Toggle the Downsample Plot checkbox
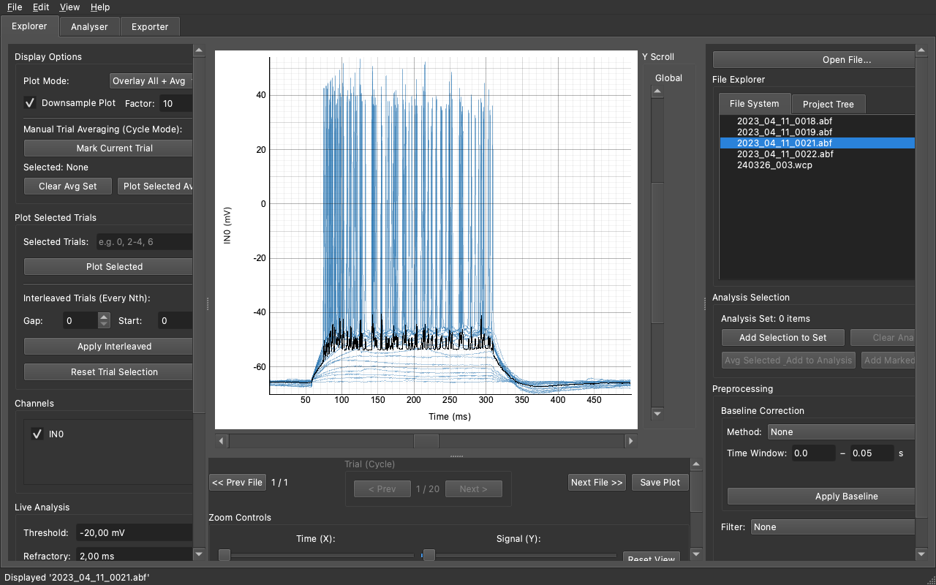The image size is (936, 585). coord(30,103)
